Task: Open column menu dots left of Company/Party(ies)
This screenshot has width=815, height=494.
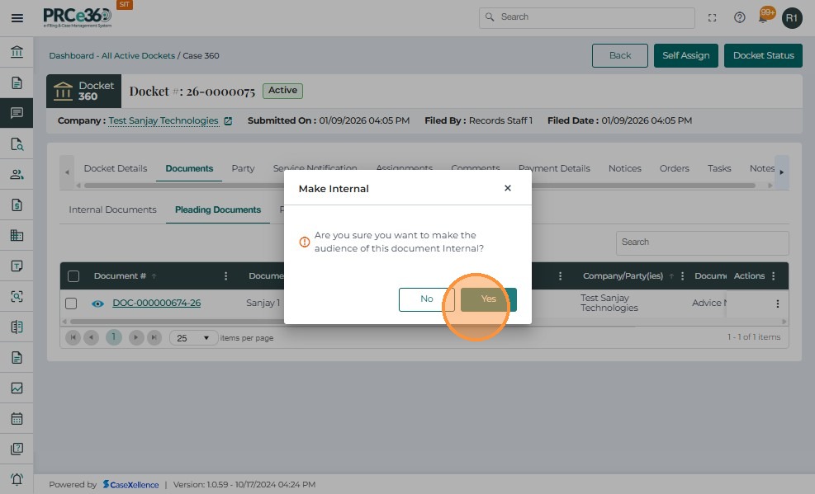Action: click(x=561, y=276)
